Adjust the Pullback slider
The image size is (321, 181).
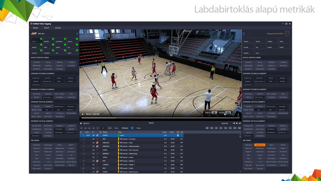coord(132,128)
